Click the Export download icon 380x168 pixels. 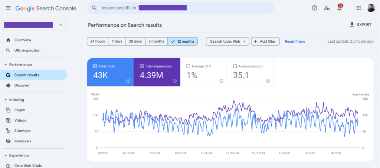pos(352,24)
